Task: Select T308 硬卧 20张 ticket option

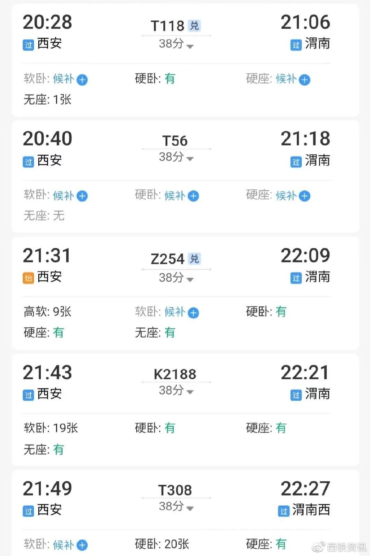Action: 162,544
